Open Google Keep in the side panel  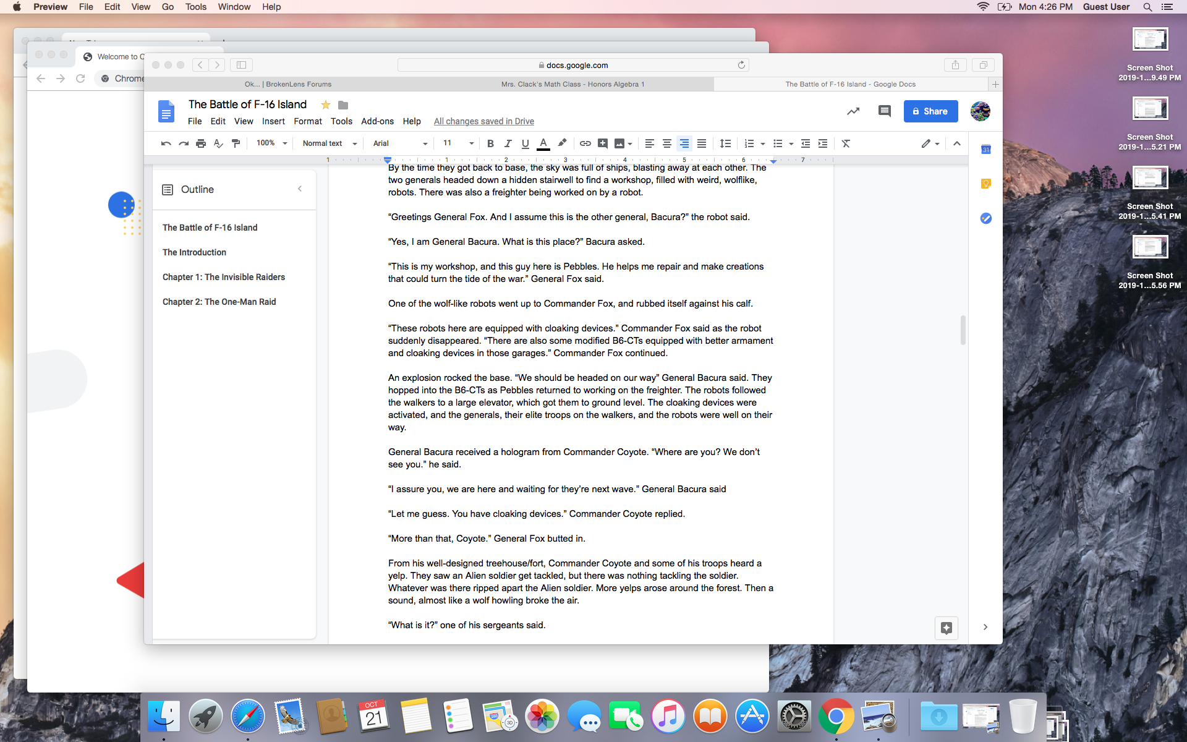[986, 184]
